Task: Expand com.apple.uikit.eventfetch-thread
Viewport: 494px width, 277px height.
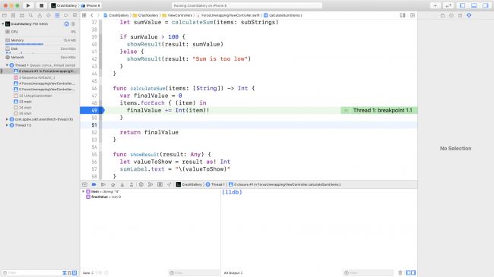Action: 7,119
